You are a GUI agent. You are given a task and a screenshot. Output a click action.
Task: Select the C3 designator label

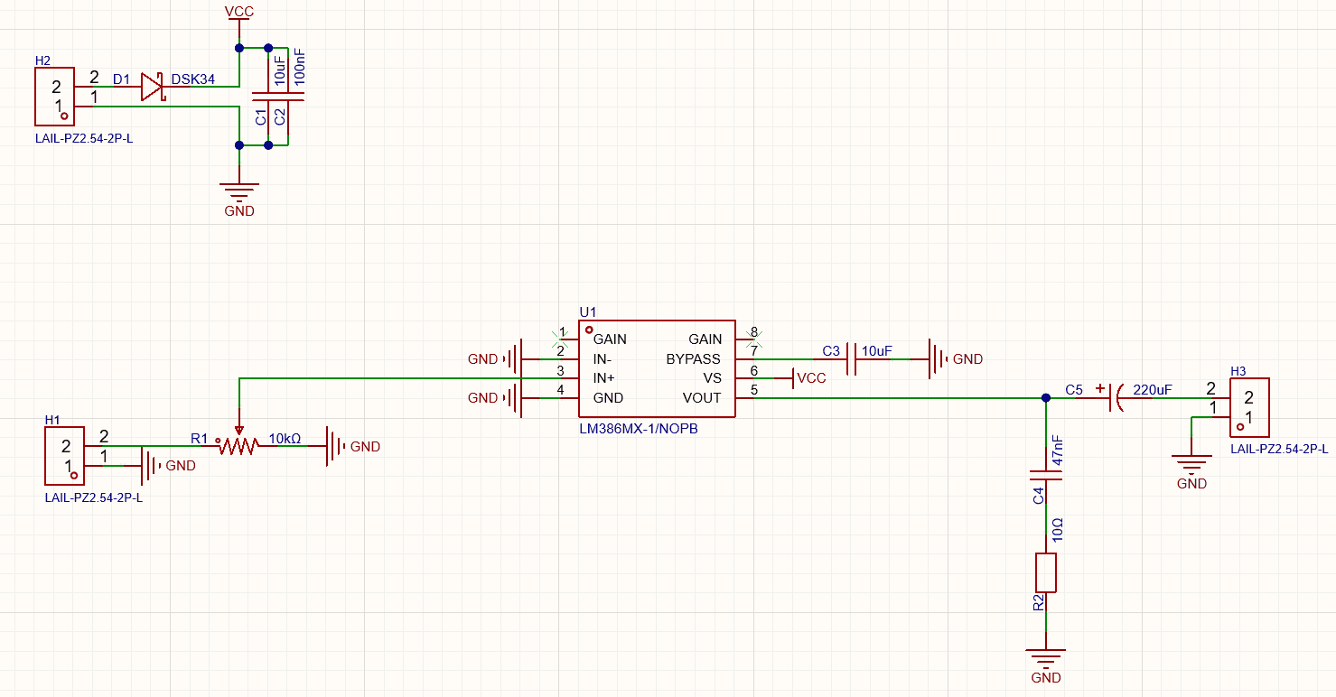(831, 350)
